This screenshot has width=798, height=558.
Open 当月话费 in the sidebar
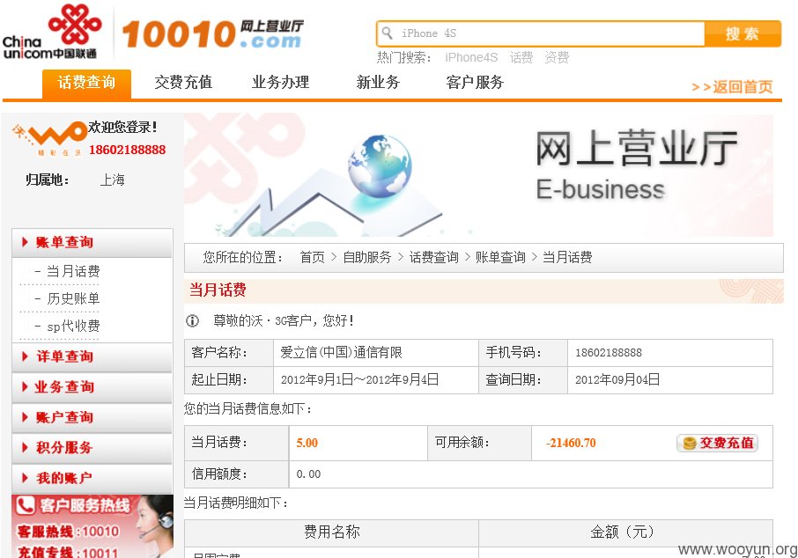click(x=73, y=271)
